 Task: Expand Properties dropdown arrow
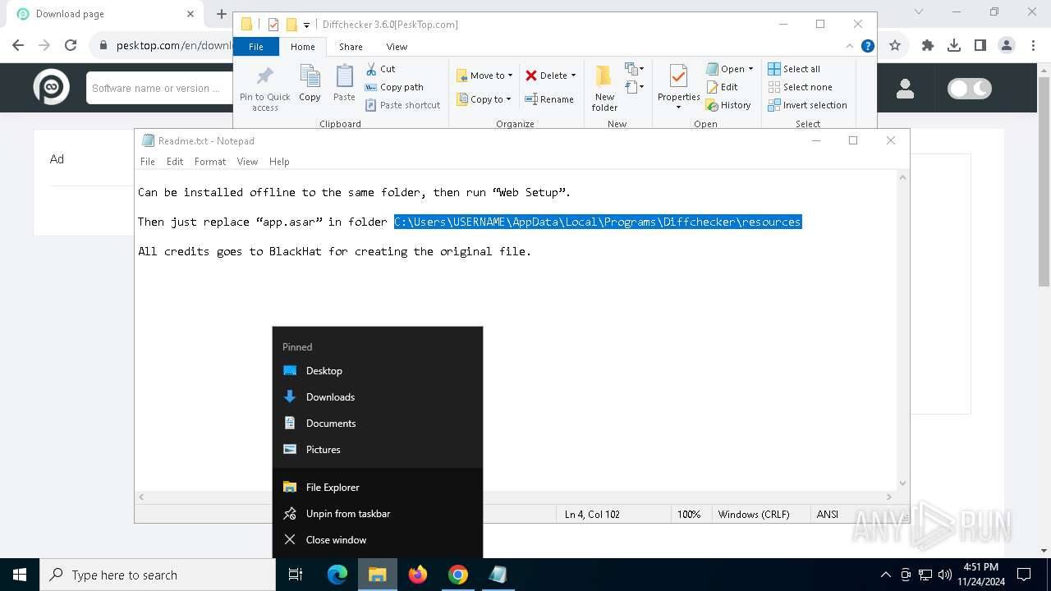(x=678, y=108)
